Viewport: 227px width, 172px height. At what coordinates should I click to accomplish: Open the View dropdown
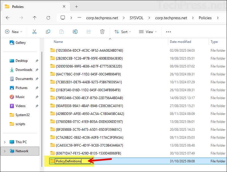(x=148, y=32)
